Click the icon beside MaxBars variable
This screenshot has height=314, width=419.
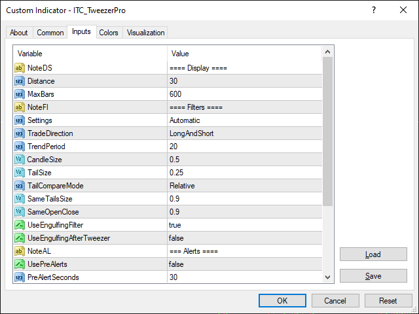(20, 94)
